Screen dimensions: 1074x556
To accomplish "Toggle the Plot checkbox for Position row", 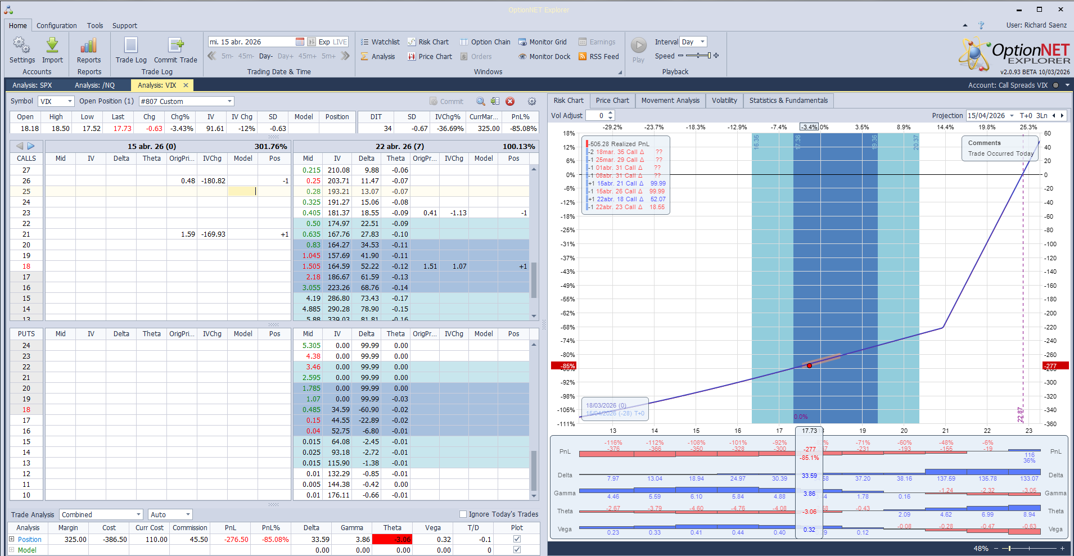I will click(516, 539).
